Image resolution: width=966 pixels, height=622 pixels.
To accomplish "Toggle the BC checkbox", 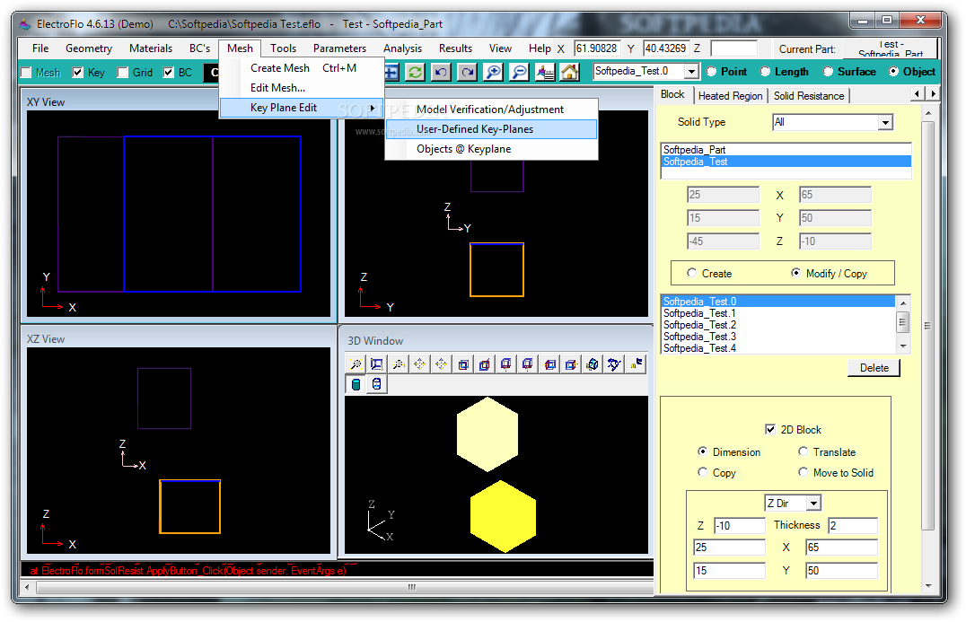I will 169,73.
